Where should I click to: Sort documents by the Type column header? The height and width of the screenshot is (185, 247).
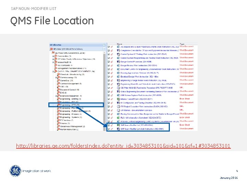pos(182,44)
